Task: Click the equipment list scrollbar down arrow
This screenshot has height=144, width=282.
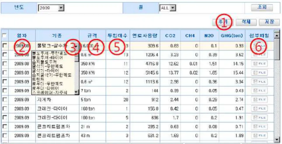Action: [76, 92]
